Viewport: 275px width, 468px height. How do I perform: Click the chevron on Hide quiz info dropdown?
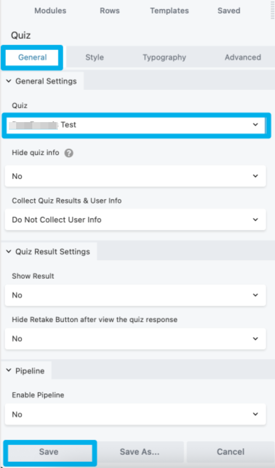pos(256,176)
